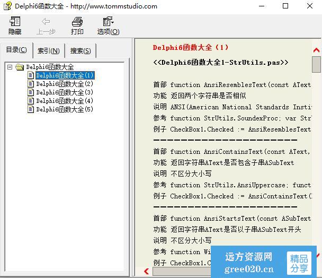Minimize the help window
Viewport: 322px width, 278px height.
pos(262,6)
